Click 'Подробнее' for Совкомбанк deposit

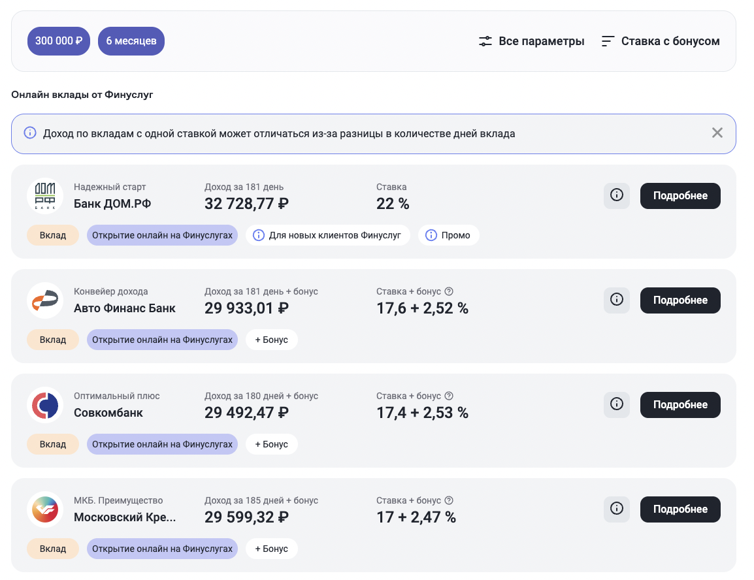[x=680, y=405]
